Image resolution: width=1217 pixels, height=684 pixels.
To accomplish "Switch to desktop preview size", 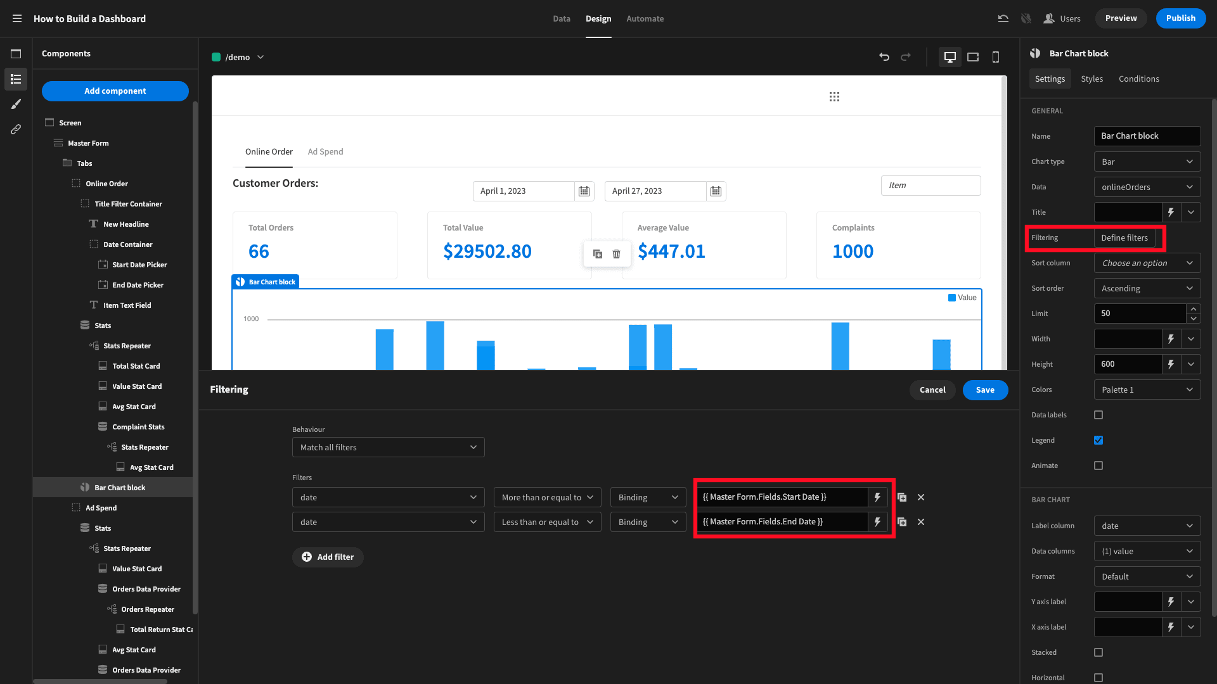I will click(x=950, y=57).
